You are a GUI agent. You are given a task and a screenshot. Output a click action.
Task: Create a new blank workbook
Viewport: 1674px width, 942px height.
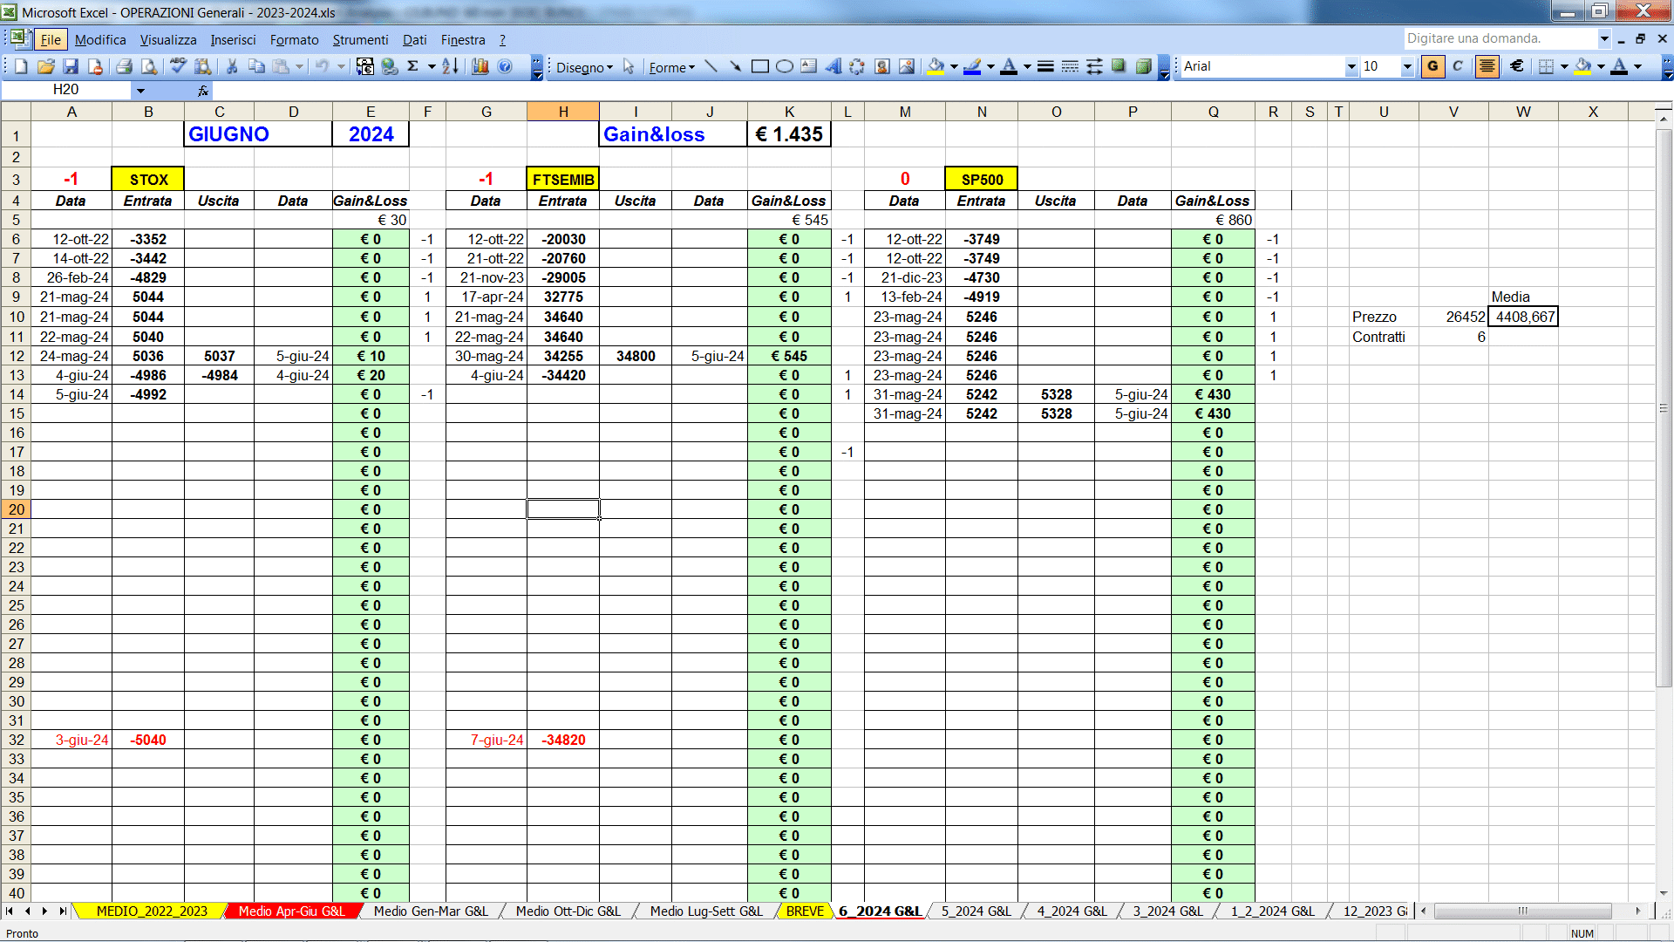tap(21, 66)
